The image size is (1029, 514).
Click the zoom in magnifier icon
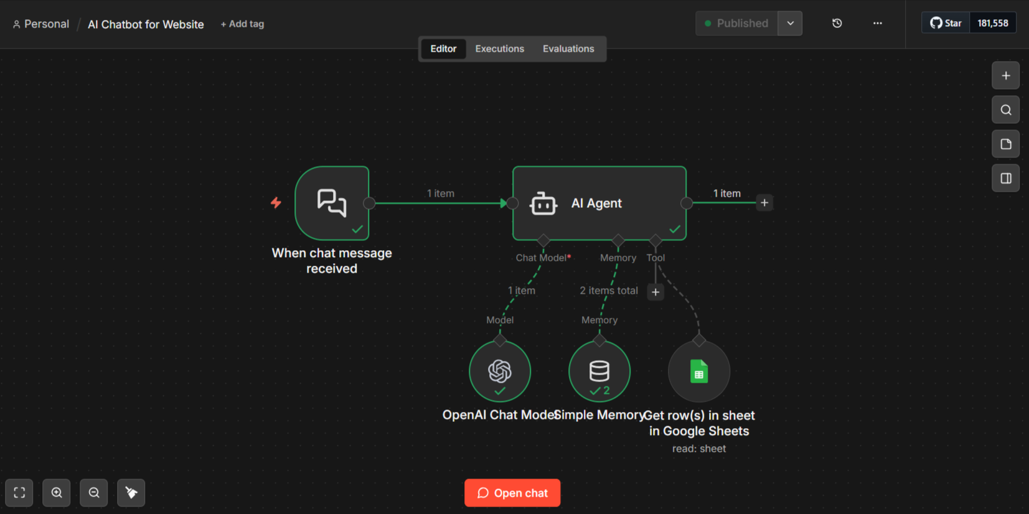point(57,493)
